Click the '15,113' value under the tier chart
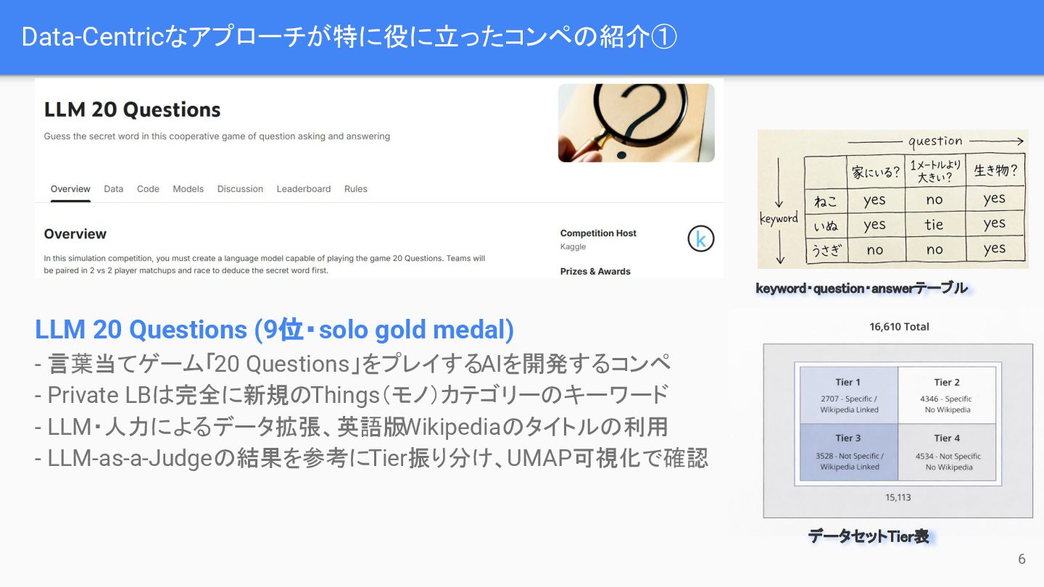The height and width of the screenshot is (587, 1044). [x=898, y=497]
